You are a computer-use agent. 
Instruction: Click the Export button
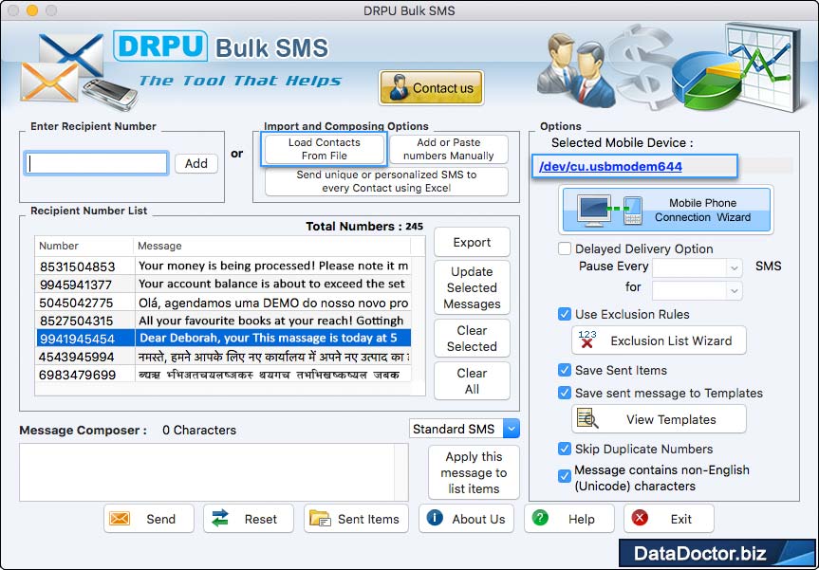(472, 242)
